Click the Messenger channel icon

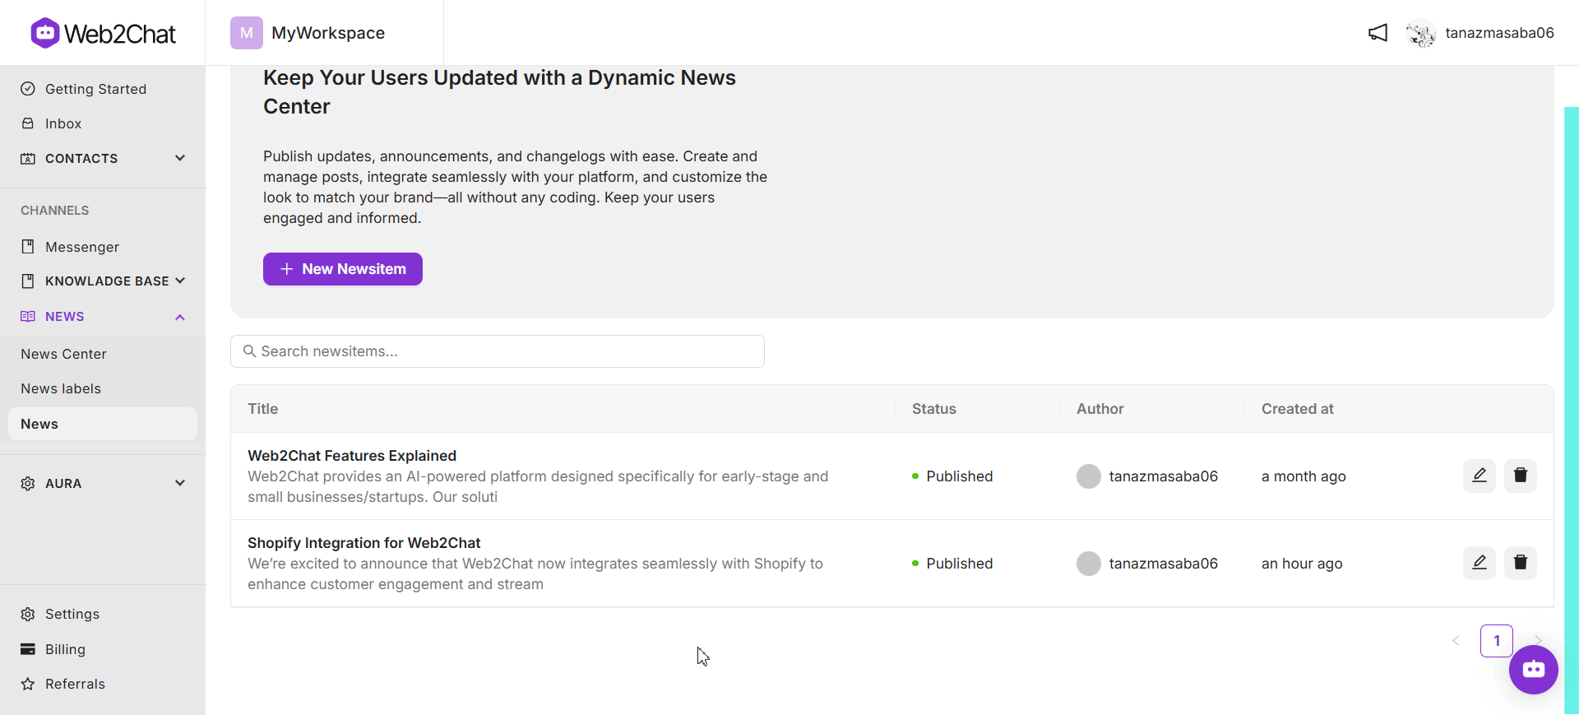pyautogui.click(x=28, y=247)
